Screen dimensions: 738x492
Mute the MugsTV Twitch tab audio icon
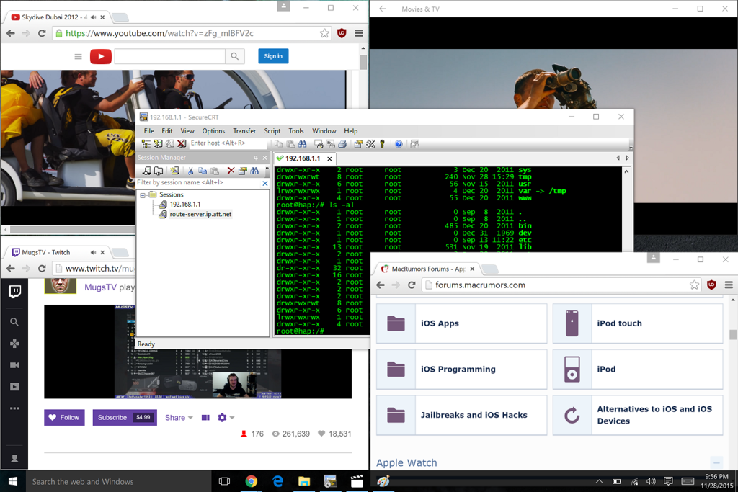(x=93, y=252)
